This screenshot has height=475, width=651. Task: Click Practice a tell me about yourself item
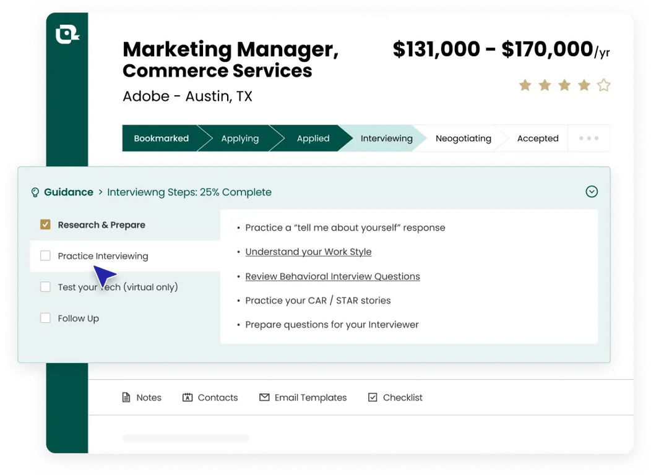pyautogui.click(x=345, y=228)
